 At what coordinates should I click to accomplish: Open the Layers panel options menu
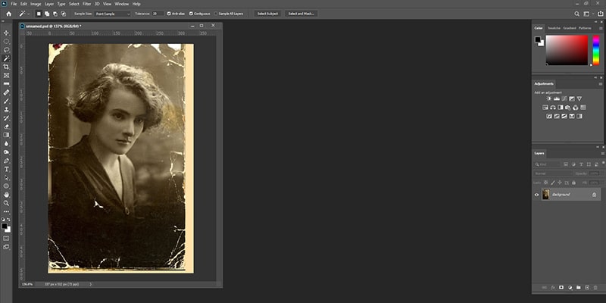click(x=602, y=154)
